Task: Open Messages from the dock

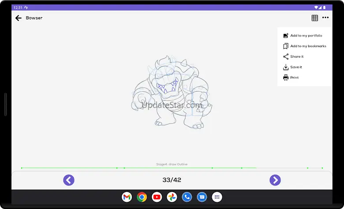Action: click(202, 197)
